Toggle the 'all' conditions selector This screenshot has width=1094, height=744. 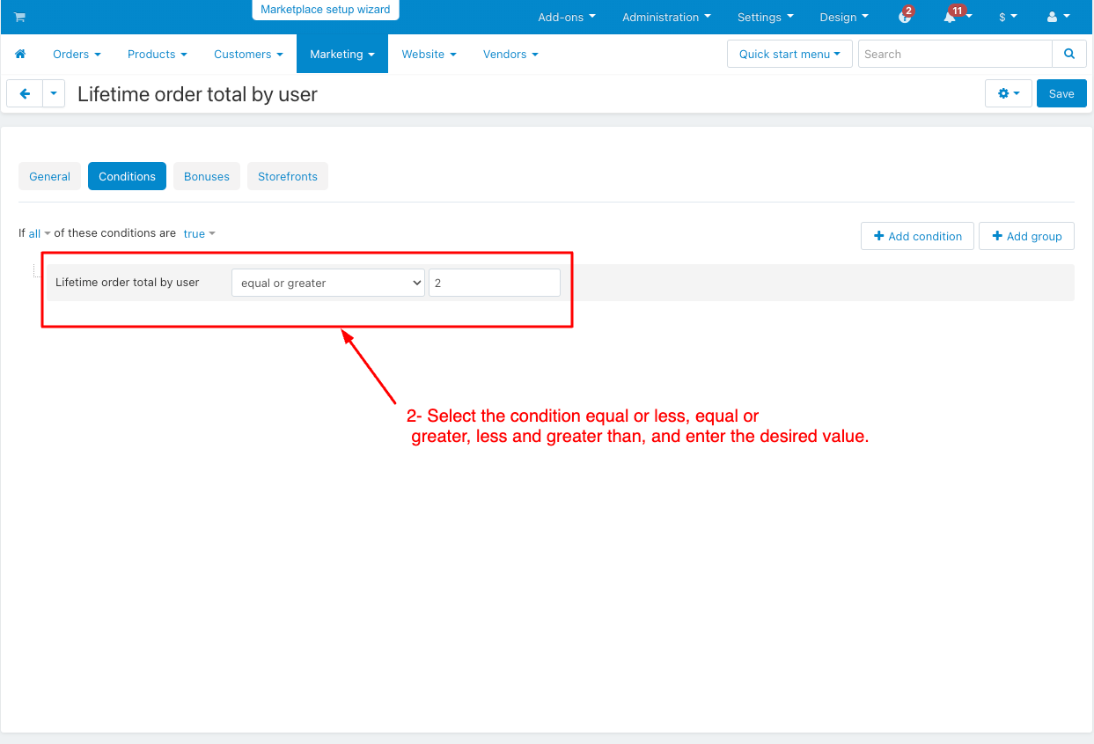click(x=39, y=234)
